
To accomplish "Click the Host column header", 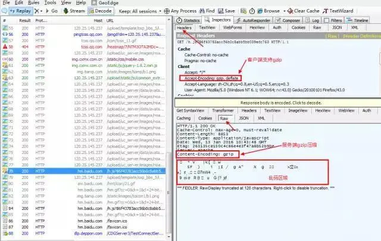I will 98,20.
